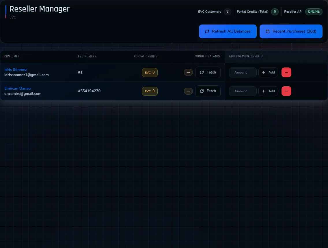This screenshot has width=328, height=248.
Task: Fetch WinOLS balance for İdris Sönmez
Action: pyautogui.click(x=208, y=72)
